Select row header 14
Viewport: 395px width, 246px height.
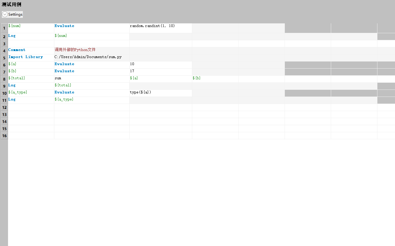(x=4, y=121)
